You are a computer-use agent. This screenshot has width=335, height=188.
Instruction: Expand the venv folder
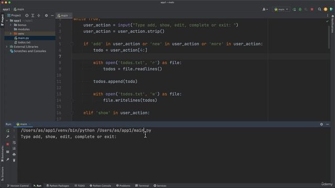[10, 33]
